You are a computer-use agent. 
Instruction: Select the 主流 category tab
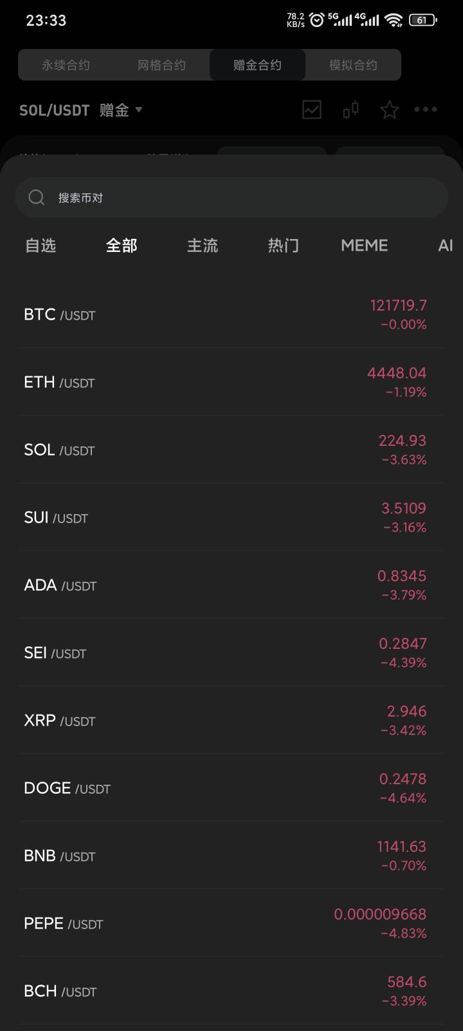click(203, 246)
